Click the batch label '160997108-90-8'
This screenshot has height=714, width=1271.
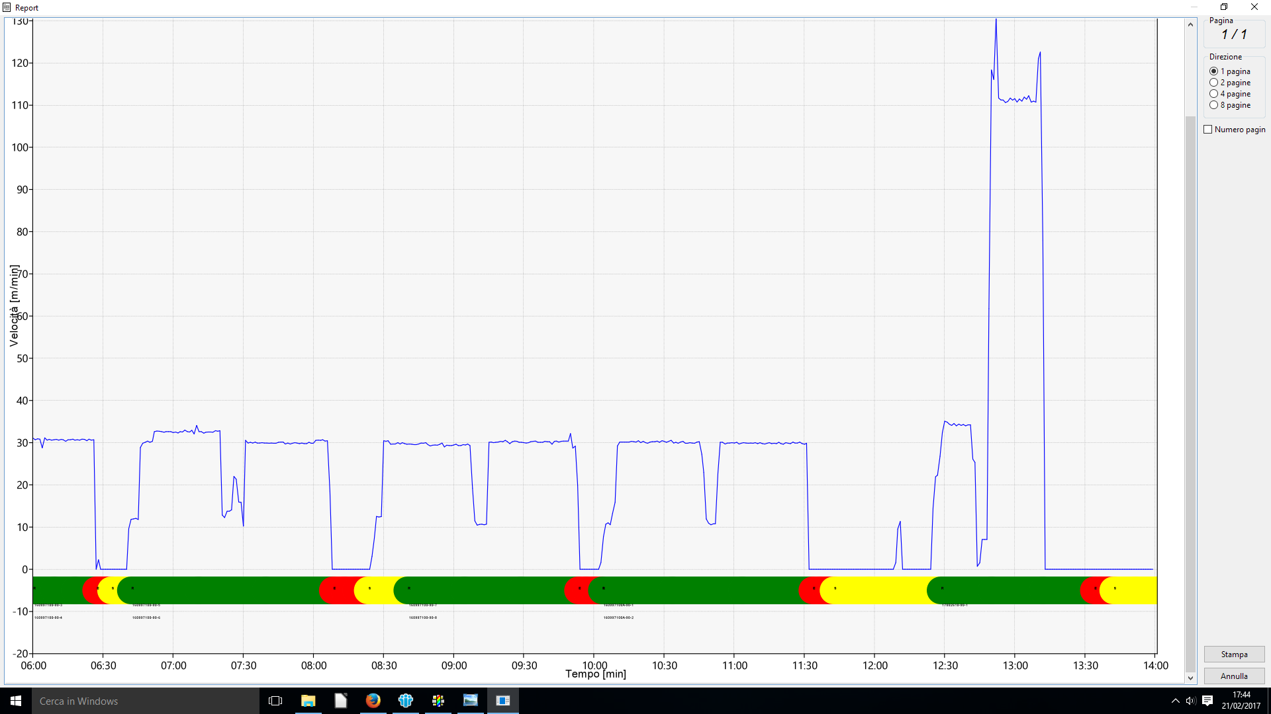[x=423, y=617]
